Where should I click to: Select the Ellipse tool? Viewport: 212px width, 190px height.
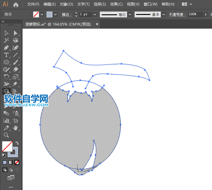click(6, 62)
